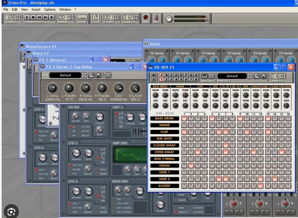Click the Tempo stepper arrows
Image resolution: width=298 pixels, height=218 pixels.
click(x=19, y=17)
